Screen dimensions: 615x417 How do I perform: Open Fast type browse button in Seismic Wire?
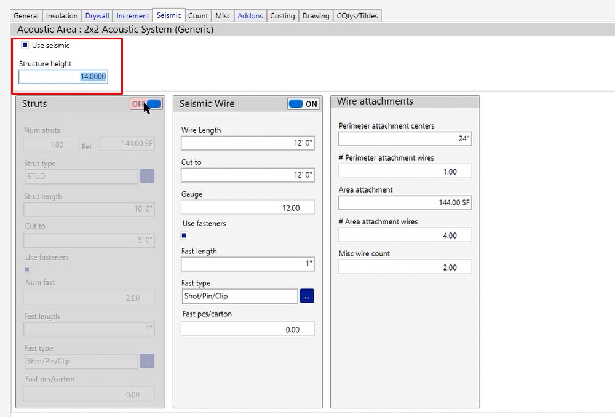(x=307, y=296)
